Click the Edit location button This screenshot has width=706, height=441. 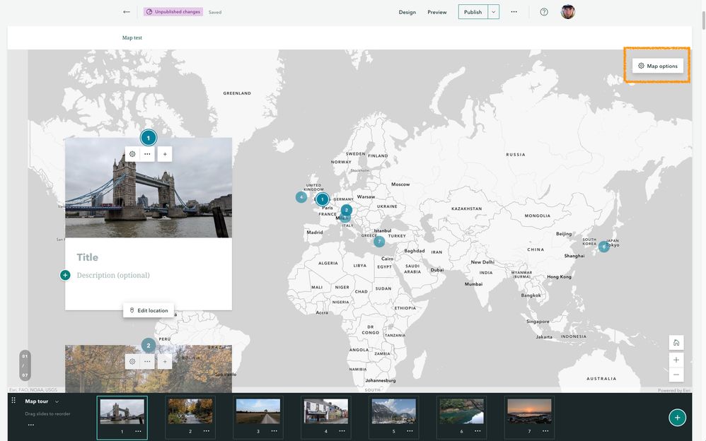click(x=149, y=310)
